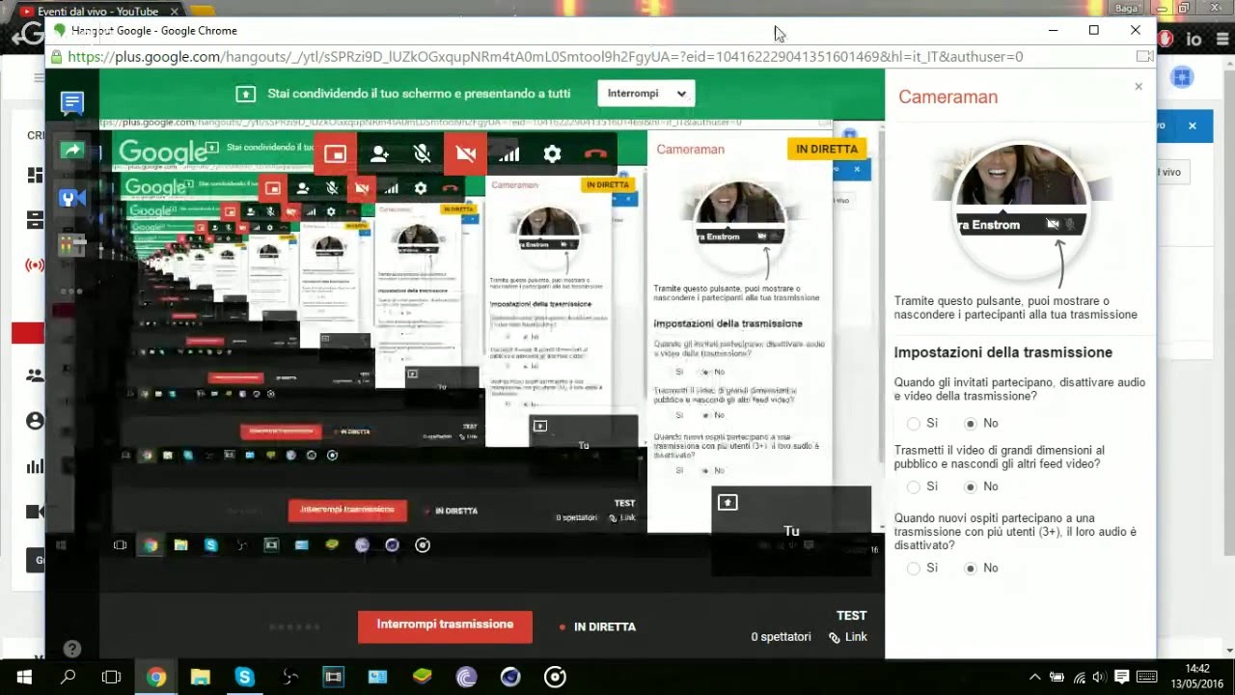Screen dimensions: 1235x695
Task: Show more Hangout apps via the dots
Action: (71, 291)
